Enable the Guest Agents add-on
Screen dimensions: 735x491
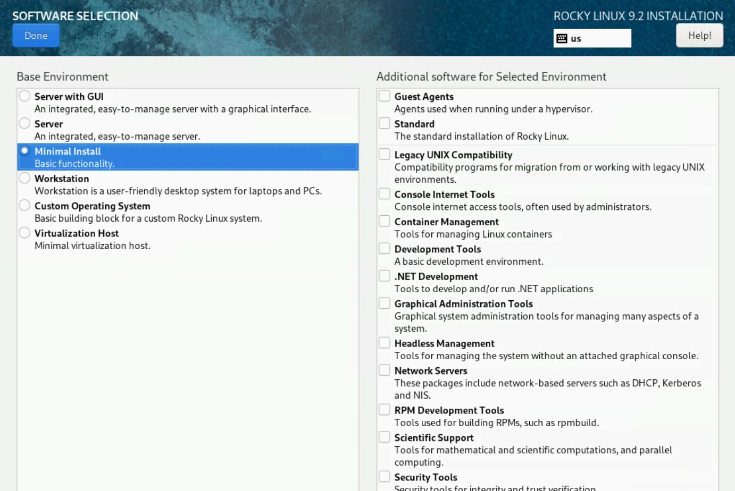[x=385, y=95]
